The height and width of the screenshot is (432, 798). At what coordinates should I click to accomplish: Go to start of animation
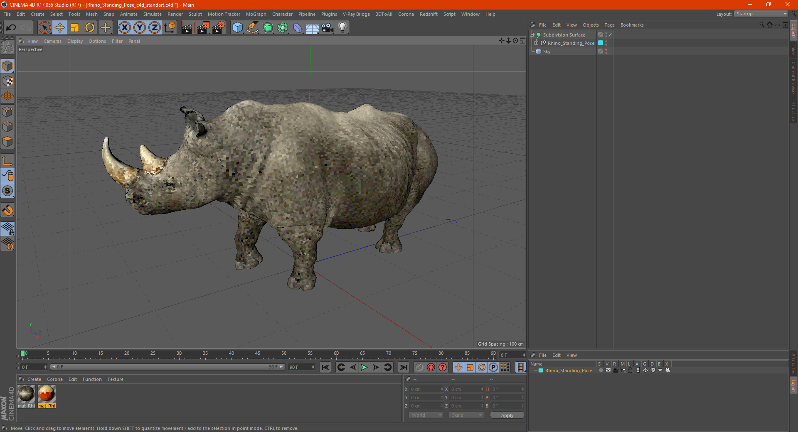coord(325,367)
